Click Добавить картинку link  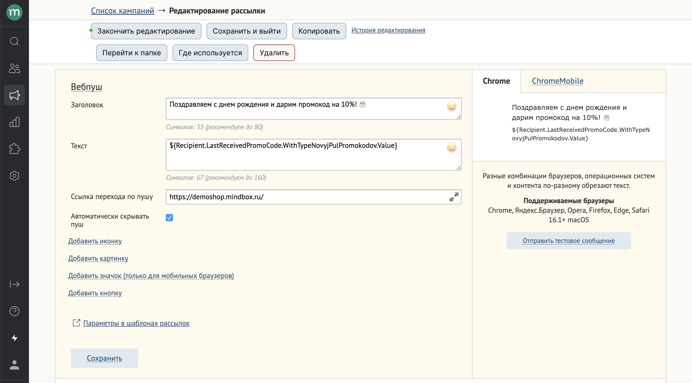(98, 258)
